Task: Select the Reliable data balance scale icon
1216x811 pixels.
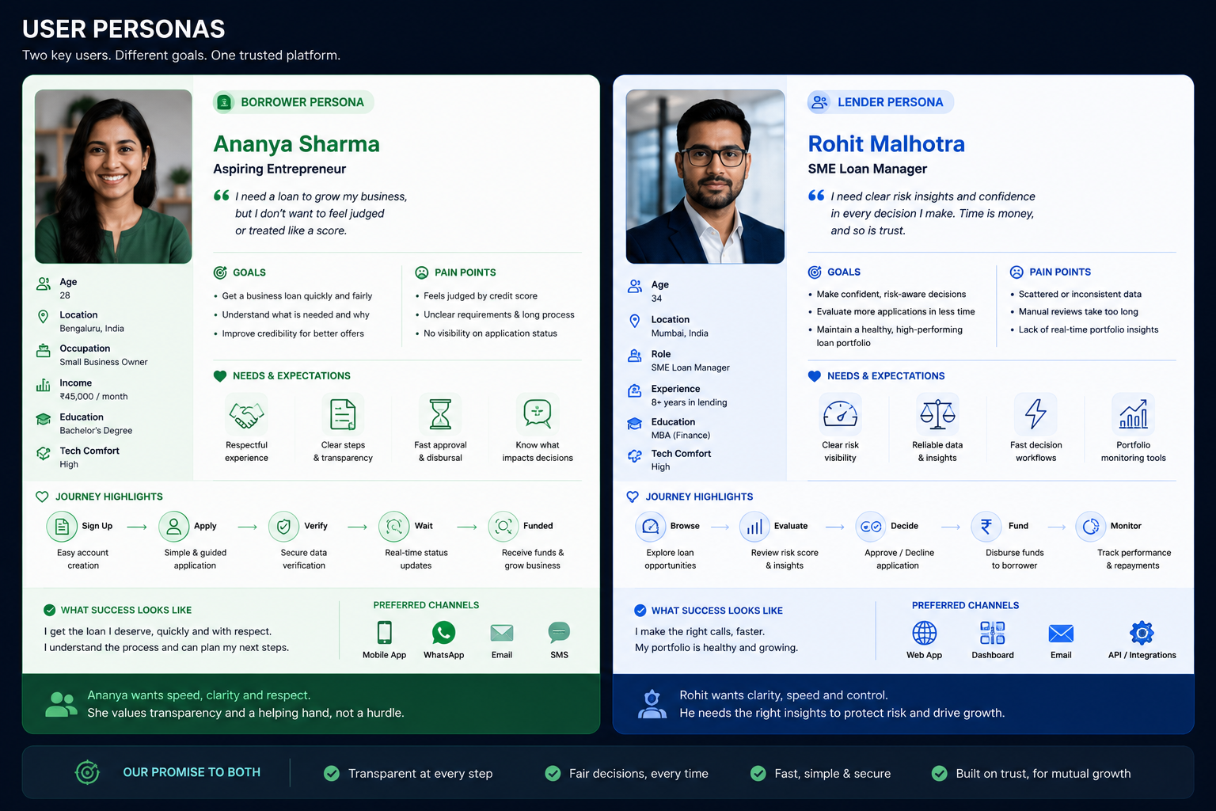Action: point(937,413)
